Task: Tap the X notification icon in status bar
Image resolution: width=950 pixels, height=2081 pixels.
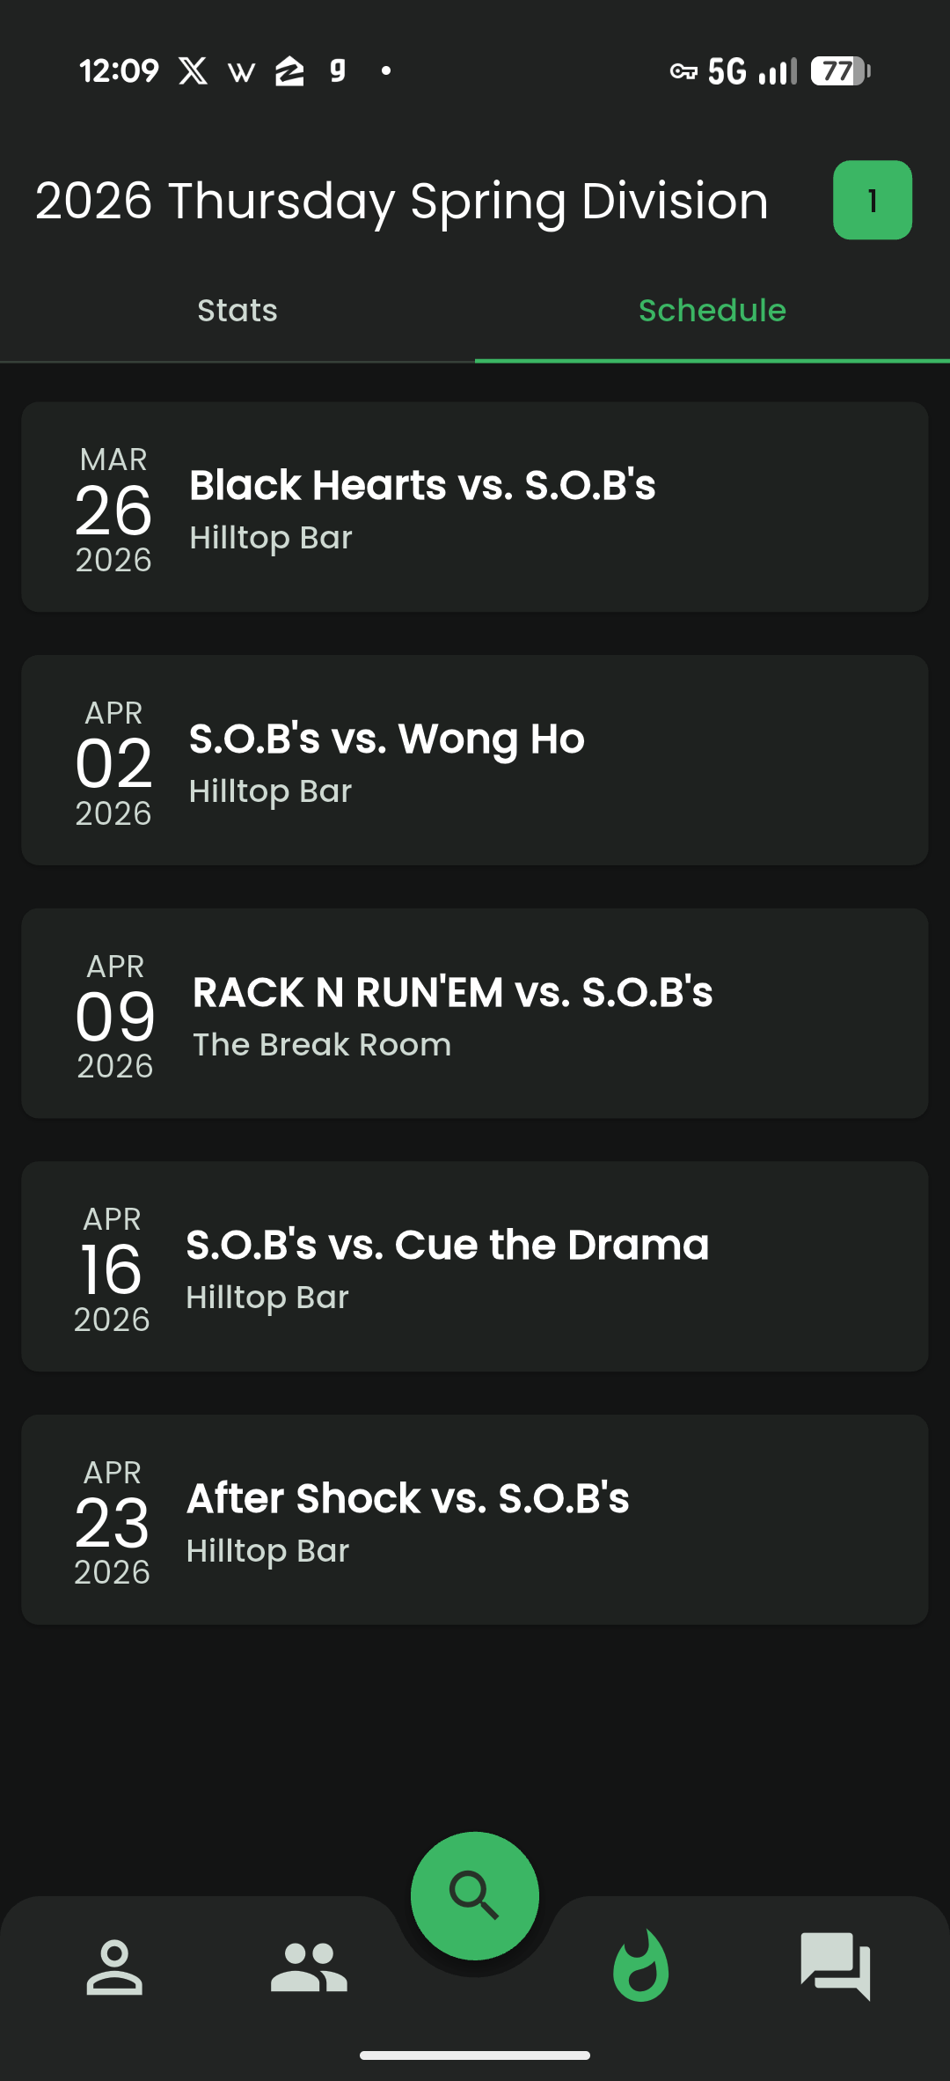Action: pos(194,70)
